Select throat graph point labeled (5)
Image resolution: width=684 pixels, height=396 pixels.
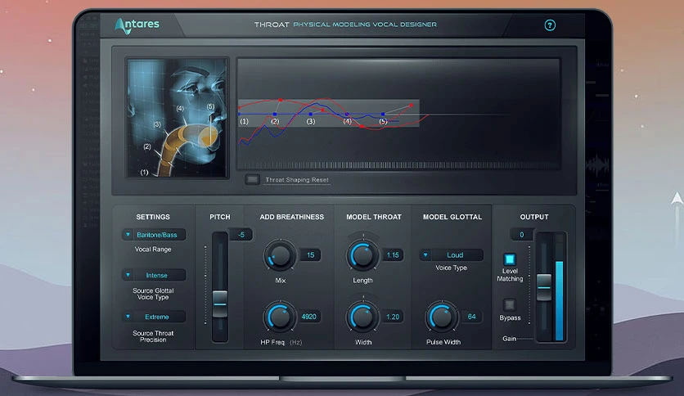383,115
